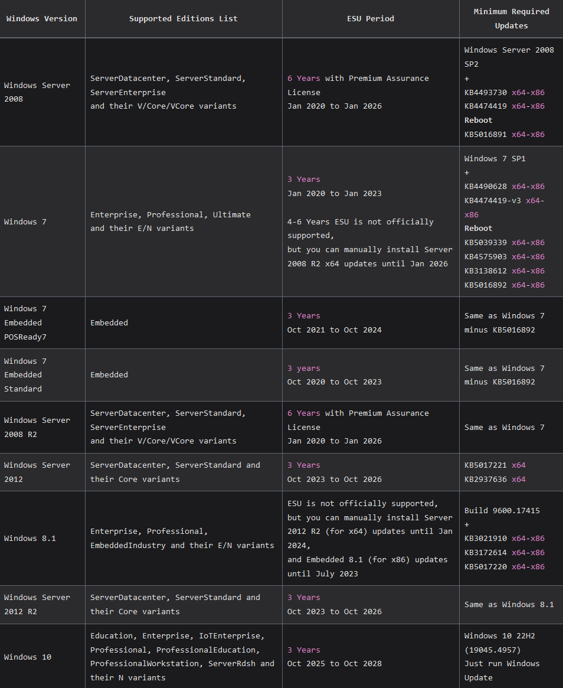The image size is (563, 688).
Task: Open the x64-x86 link beside KB4493730
Action: 528,93
